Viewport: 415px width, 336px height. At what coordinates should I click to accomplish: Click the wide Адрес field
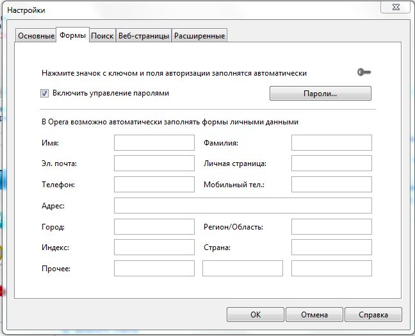243,205
